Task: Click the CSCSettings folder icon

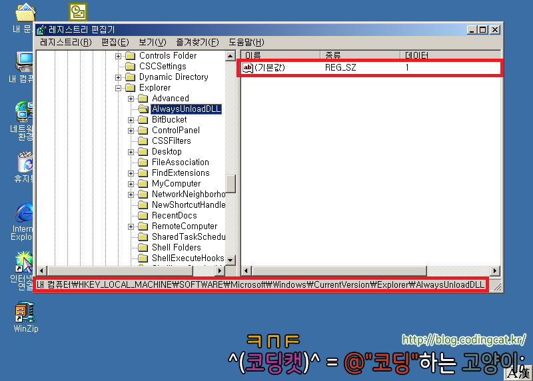Action: pos(131,67)
